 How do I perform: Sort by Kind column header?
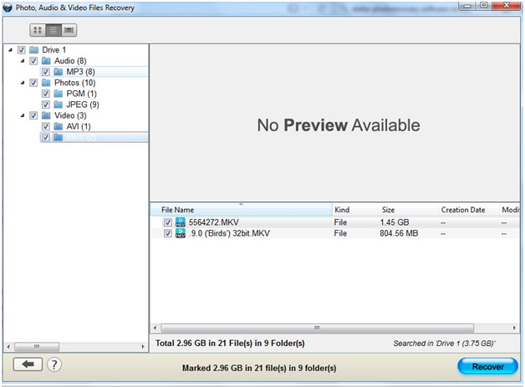(355, 210)
